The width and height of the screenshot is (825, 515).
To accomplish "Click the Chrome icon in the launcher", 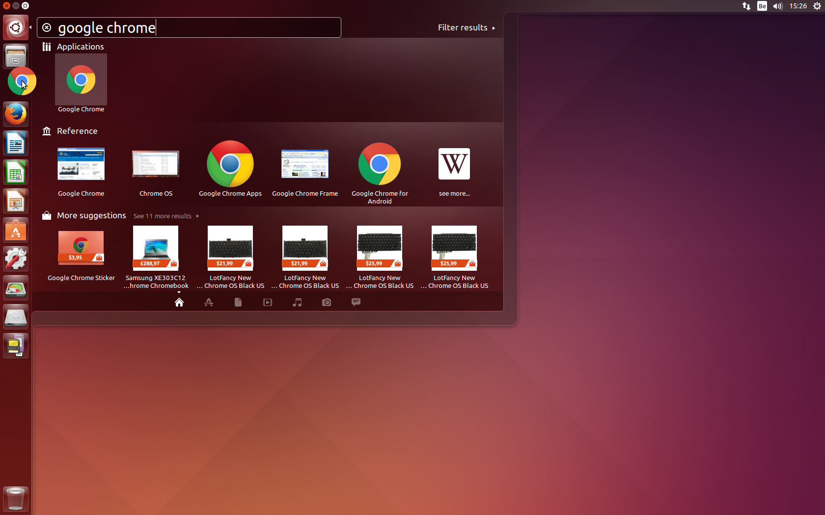I will (22, 81).
